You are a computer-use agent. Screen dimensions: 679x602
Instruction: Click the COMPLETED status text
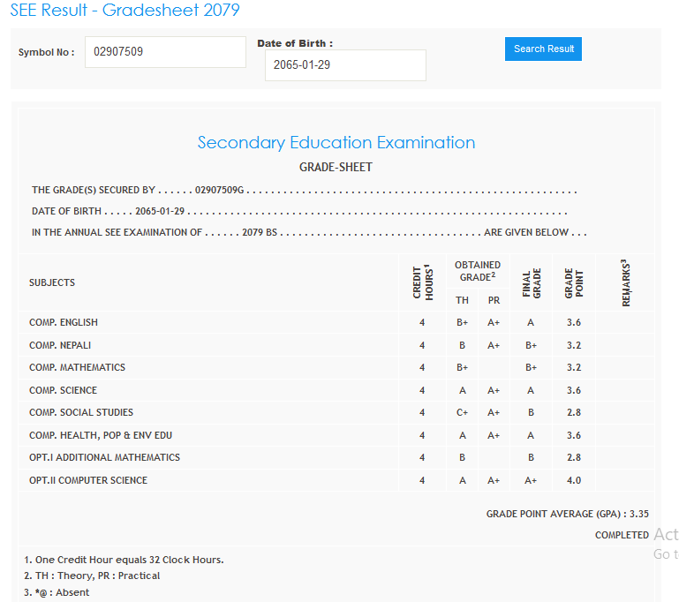[x=622, y=536]
